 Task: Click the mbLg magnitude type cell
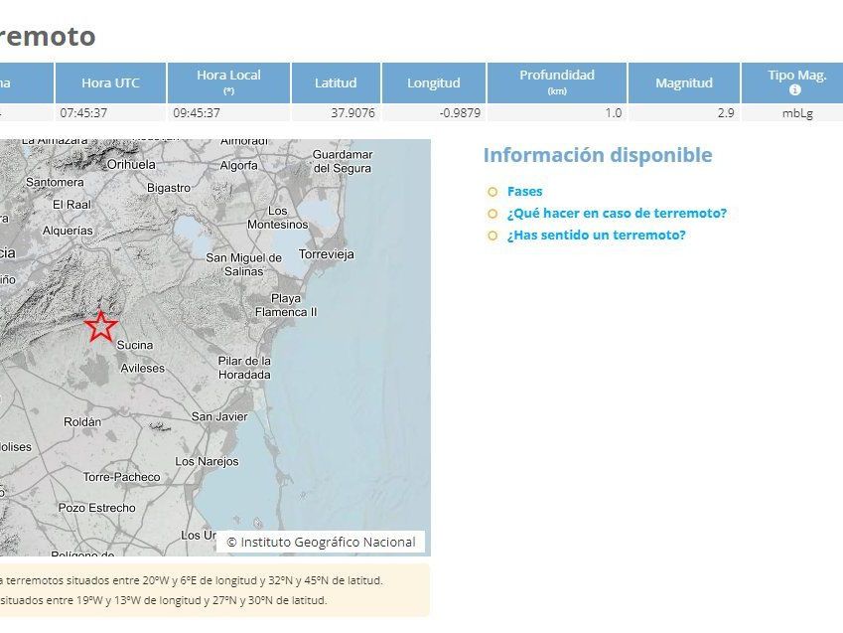[796, 113]
